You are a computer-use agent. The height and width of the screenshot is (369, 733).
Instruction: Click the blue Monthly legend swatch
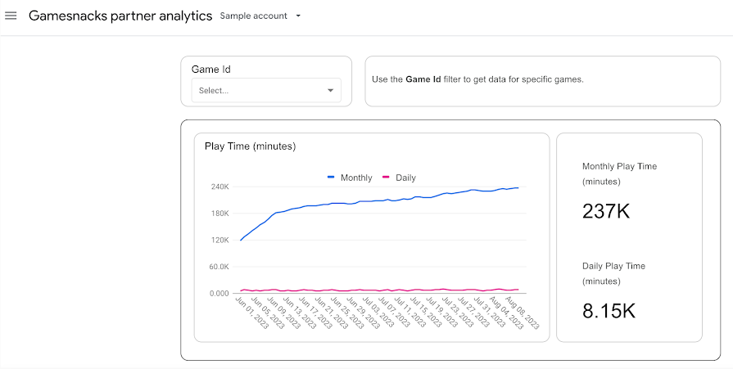(331, 177)
